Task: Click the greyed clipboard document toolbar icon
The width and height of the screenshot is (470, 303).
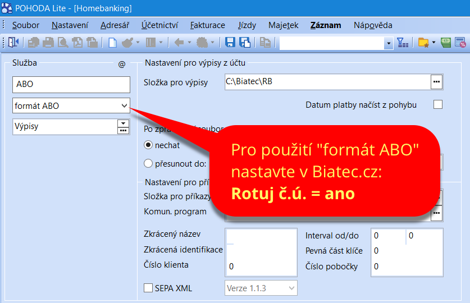Action: click(92, 43)
